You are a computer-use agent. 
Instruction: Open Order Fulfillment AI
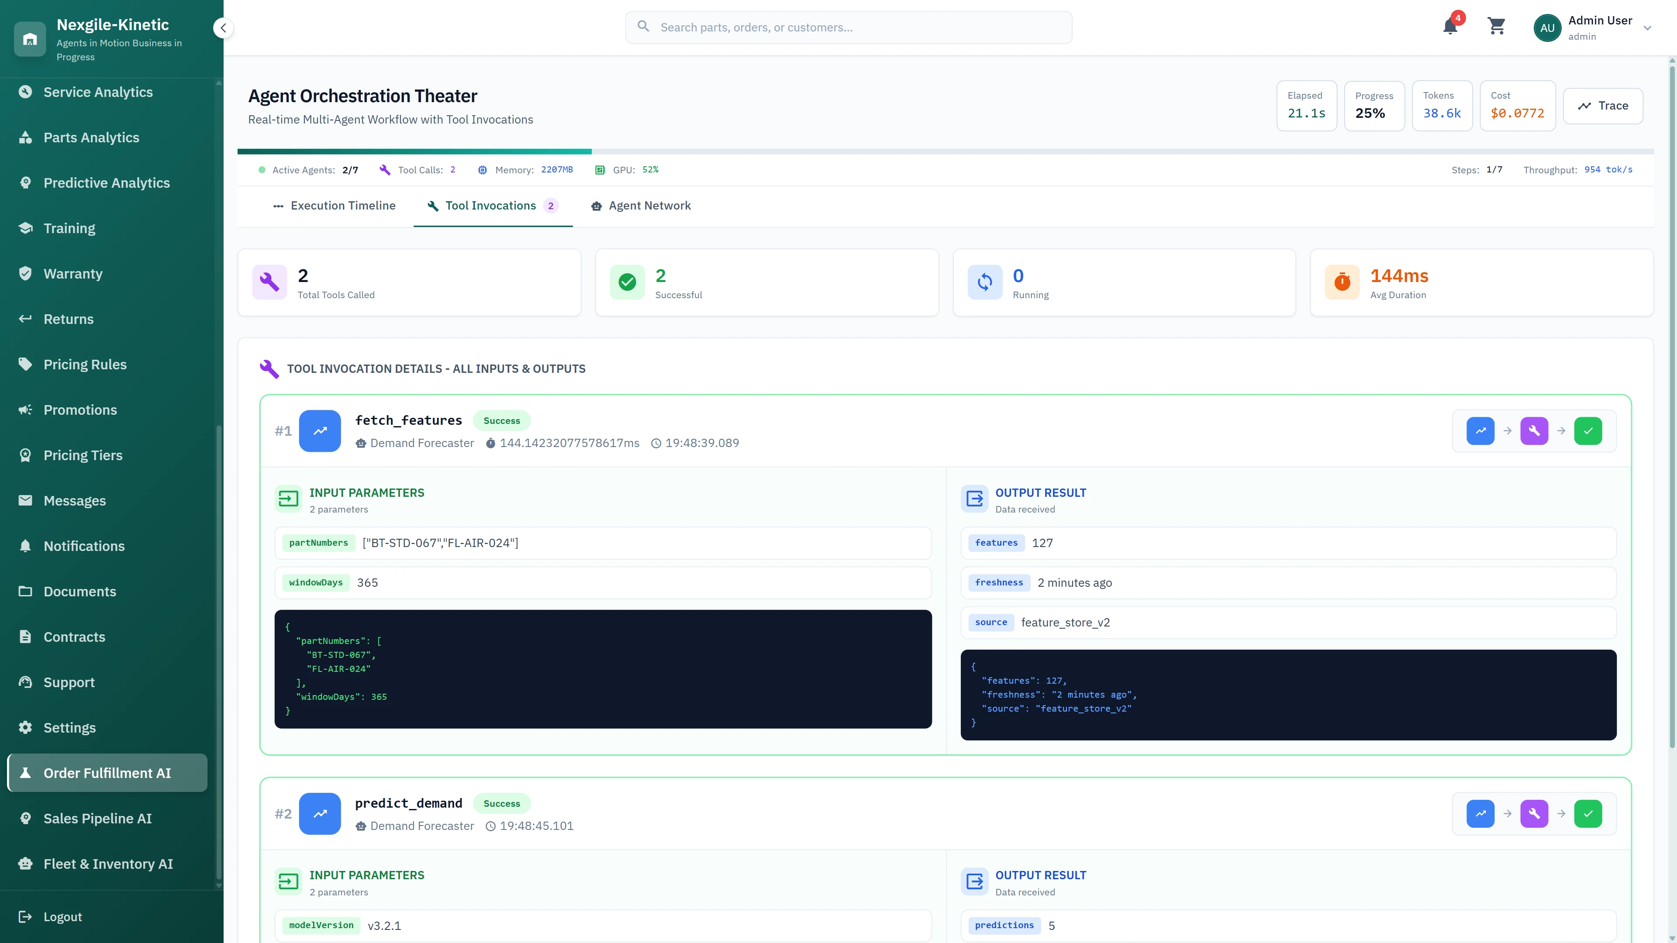coord(107,772)
